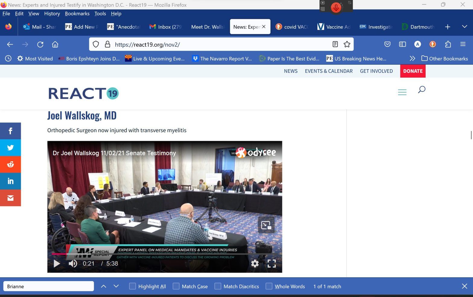Open Firefox application menu

tap(463, 44)
